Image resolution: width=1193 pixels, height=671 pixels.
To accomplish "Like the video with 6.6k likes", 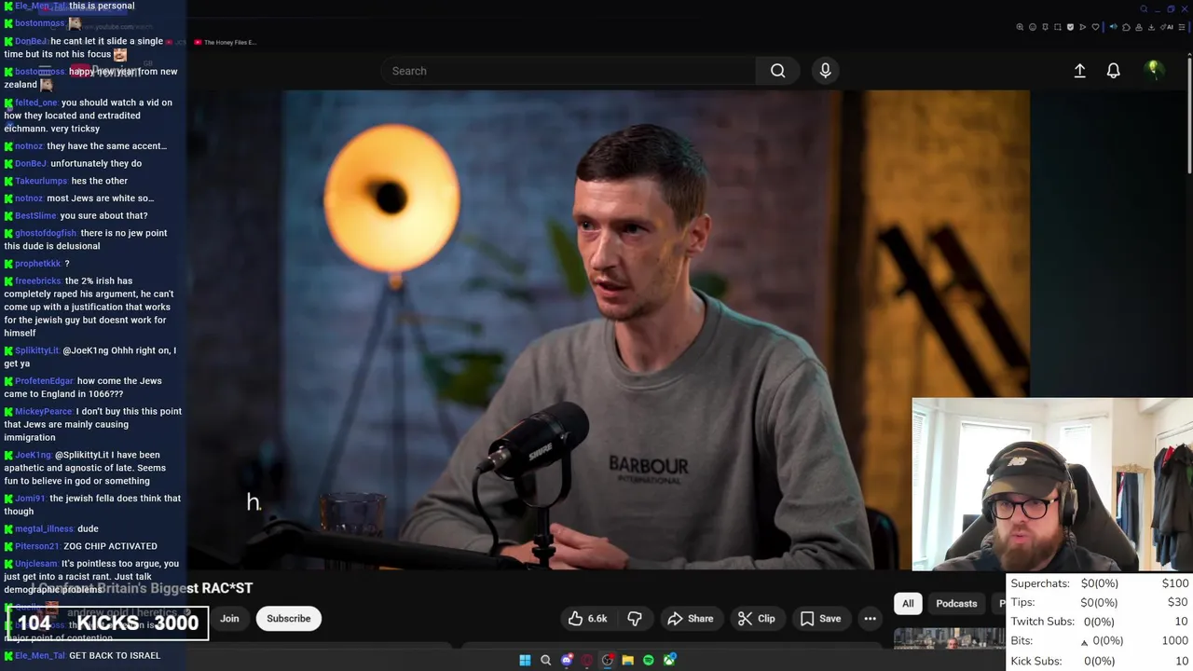I will click(587, 619).
